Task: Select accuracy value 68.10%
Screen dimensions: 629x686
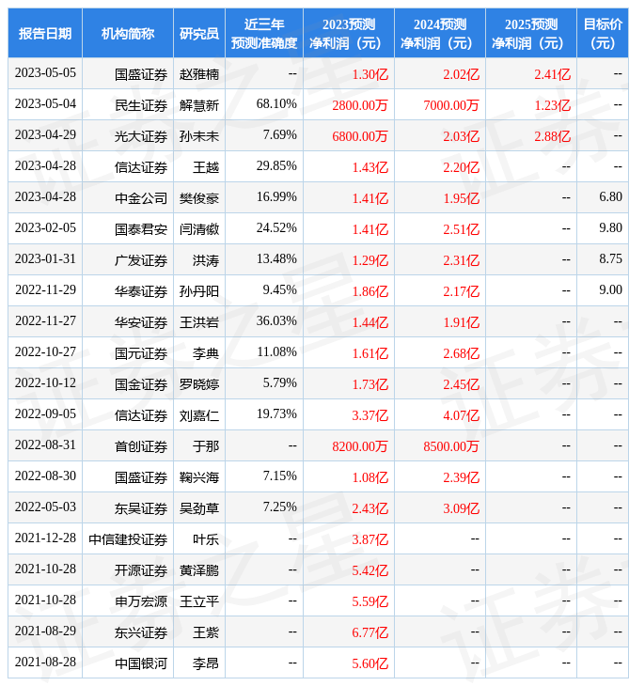Action: click(x=276, y=104)
